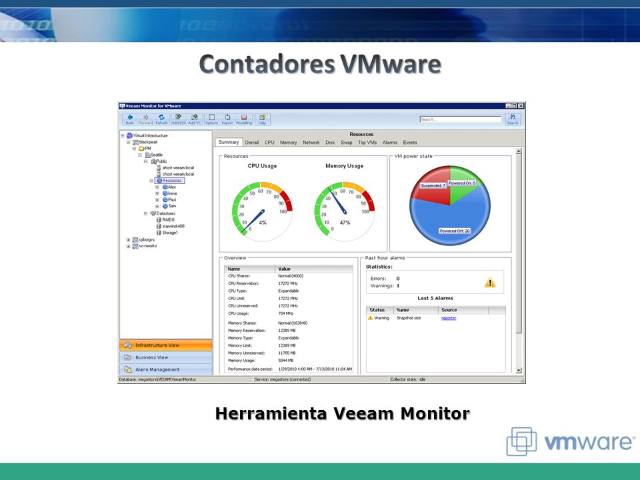This screenshot has width=640, height=480.
Task: Collapse the Resources tree node
Action: point(151,181)
